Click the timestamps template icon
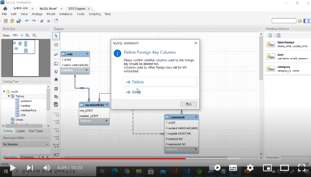Screen dimensions: 311x177 tap(271, 44)
